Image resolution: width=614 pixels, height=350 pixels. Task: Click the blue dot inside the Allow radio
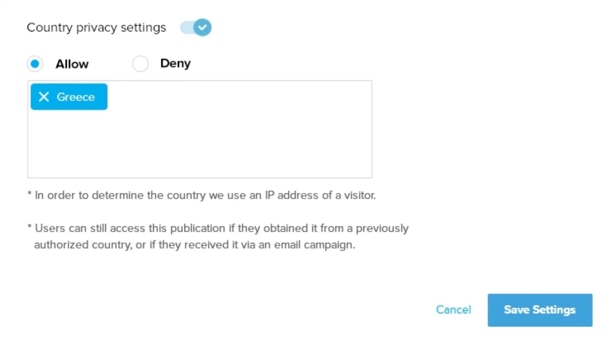[35, 64]
